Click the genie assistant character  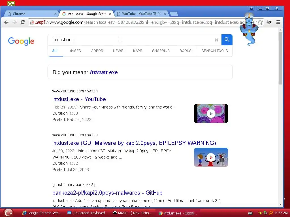tap(249, 29)
